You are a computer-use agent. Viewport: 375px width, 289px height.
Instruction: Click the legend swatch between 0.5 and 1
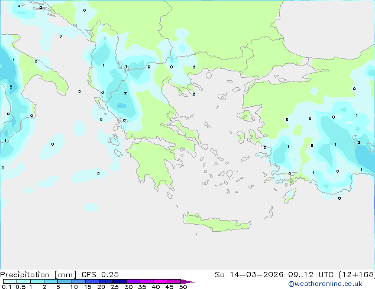24,281
